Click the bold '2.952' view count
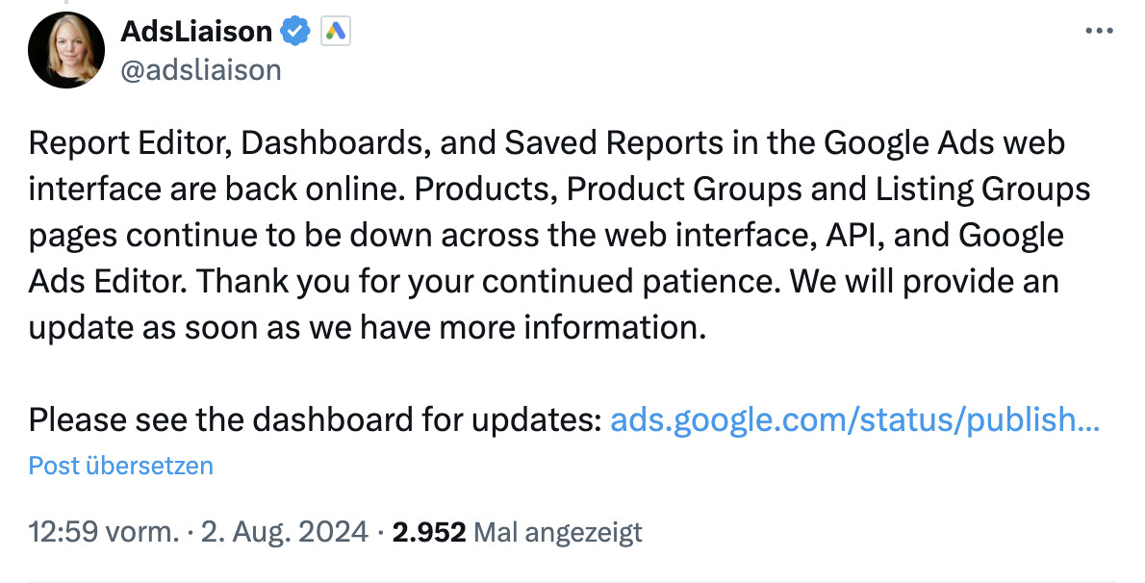1145x583 pixels. click(429, 531)
